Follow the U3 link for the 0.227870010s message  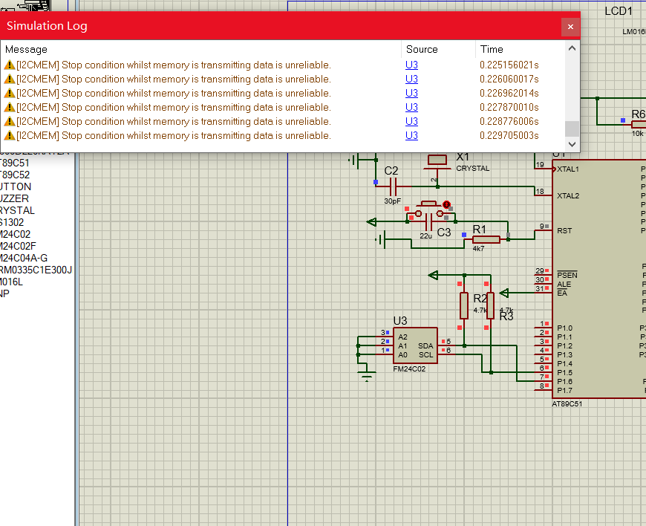point(411,108)
